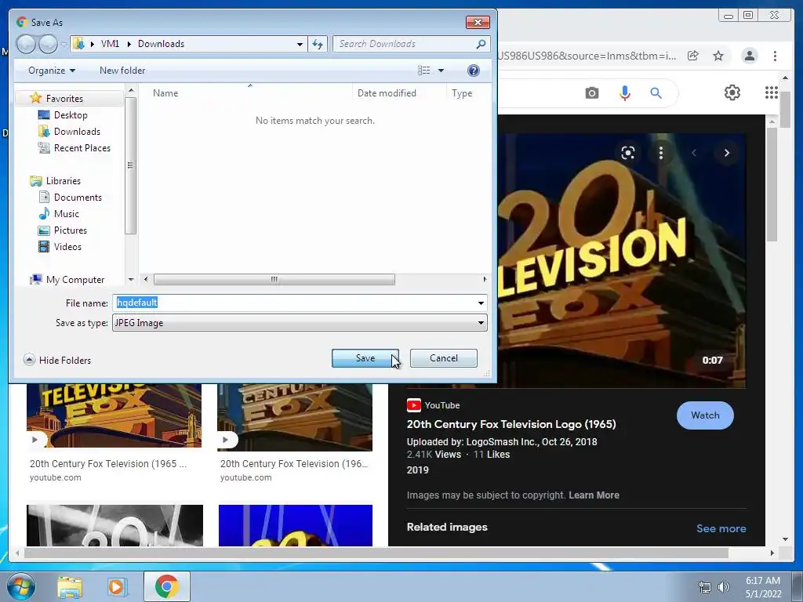Open the Documents library

click(x=78, y=197)
